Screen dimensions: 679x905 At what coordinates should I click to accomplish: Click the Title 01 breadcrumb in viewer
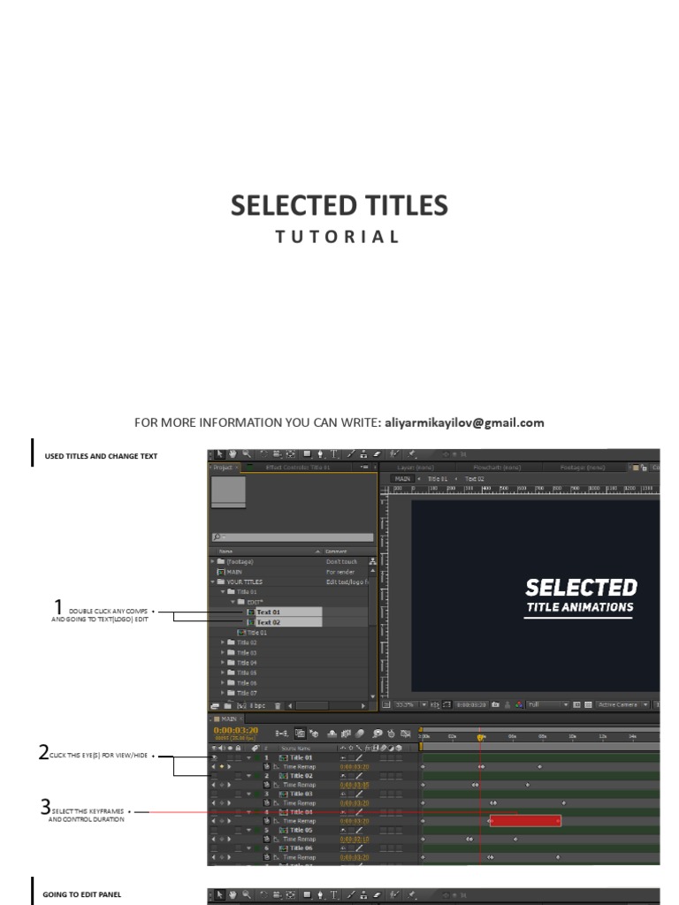click(x=437, y=478)
